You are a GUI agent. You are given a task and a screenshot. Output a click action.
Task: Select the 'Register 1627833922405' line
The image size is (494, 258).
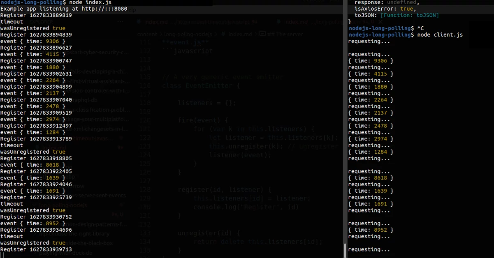coord(36,171)
